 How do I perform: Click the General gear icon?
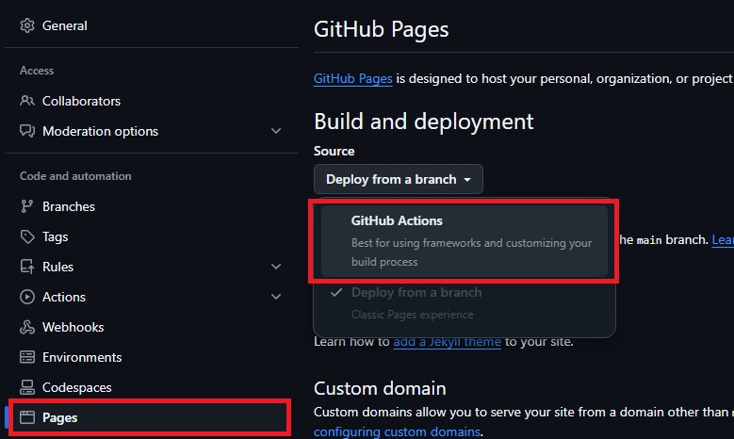tap(27, 25)
